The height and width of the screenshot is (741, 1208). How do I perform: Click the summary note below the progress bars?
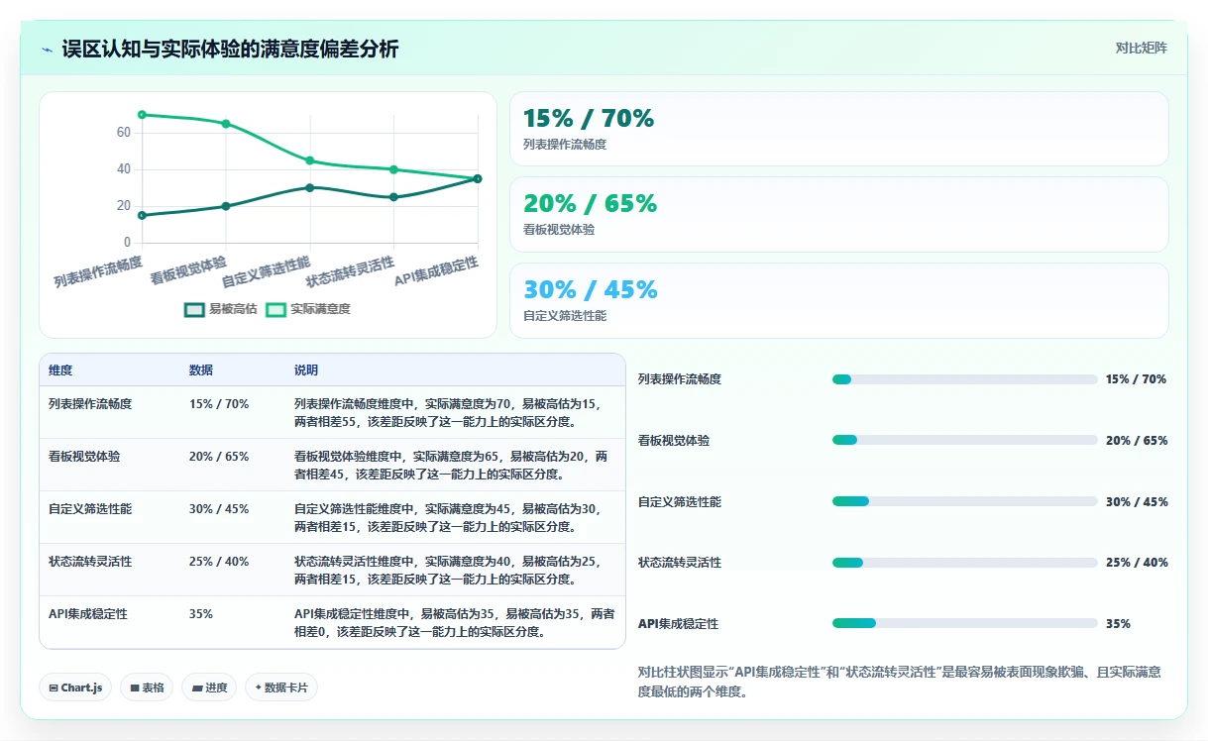pos(899,682)
